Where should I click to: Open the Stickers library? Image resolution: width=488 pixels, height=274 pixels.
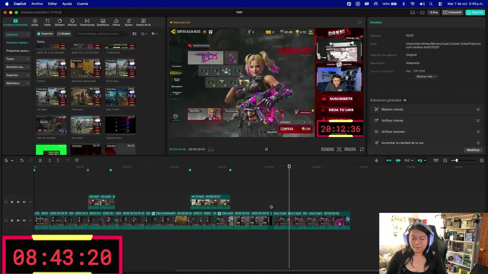point(60,22)
